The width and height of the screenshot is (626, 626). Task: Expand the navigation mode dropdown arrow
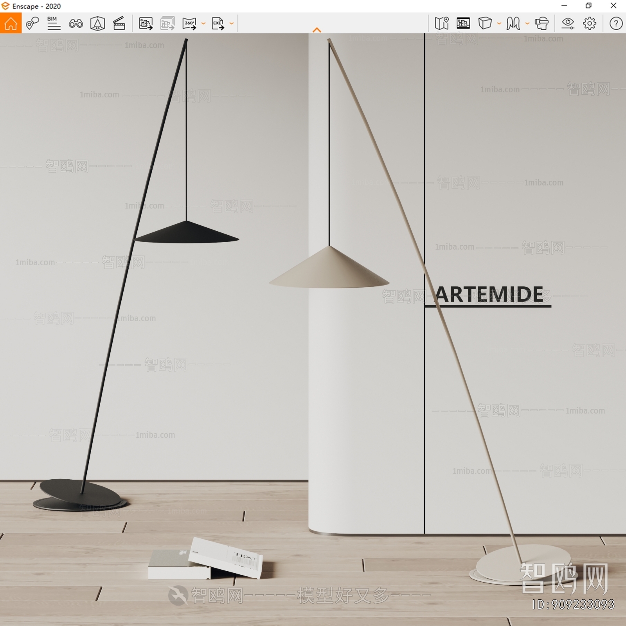coord(527,23)
